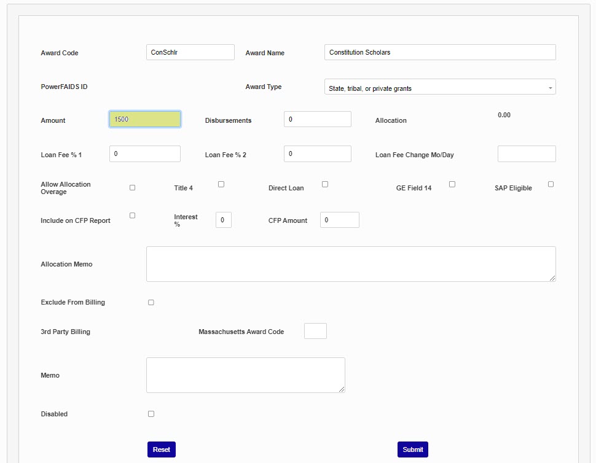Toggle the Direct Loan checkbox
Screen dimensions: 596x463
[x=325, y=184]
